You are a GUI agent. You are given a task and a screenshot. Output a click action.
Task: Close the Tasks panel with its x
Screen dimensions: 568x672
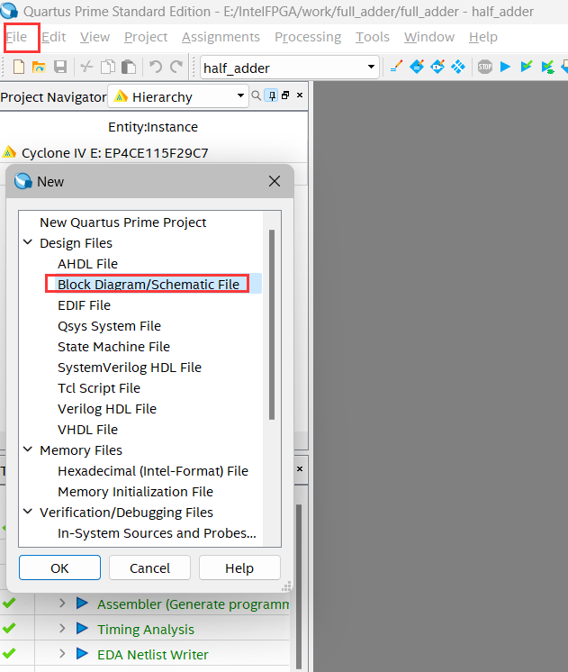300,468
